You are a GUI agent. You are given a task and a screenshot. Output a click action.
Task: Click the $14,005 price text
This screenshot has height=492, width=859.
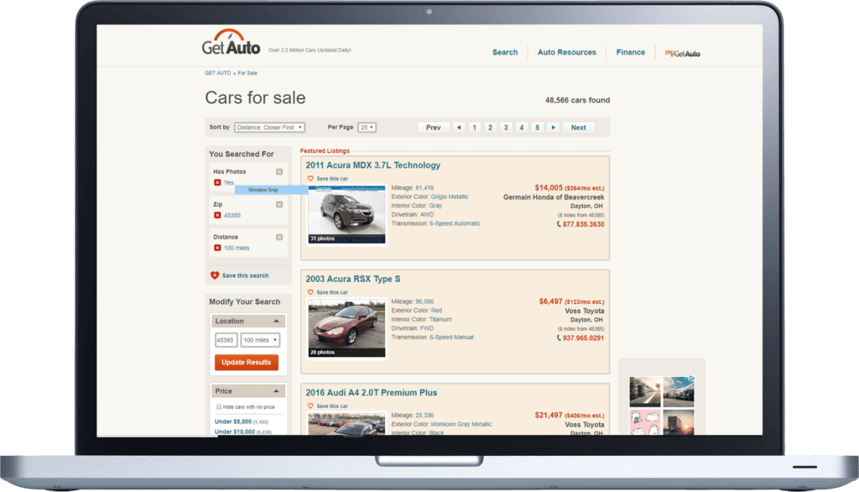[549, 187]
